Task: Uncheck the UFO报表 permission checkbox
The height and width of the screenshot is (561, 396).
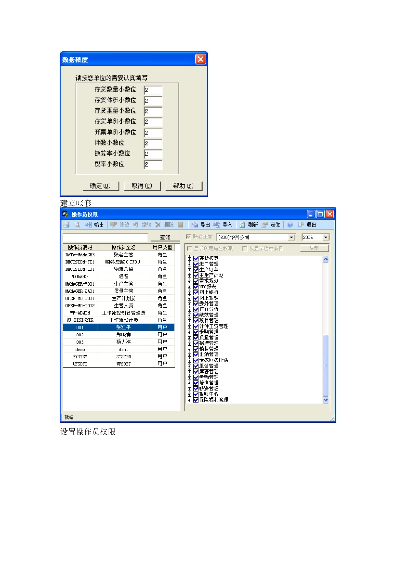Action: [x=196, y=287]
